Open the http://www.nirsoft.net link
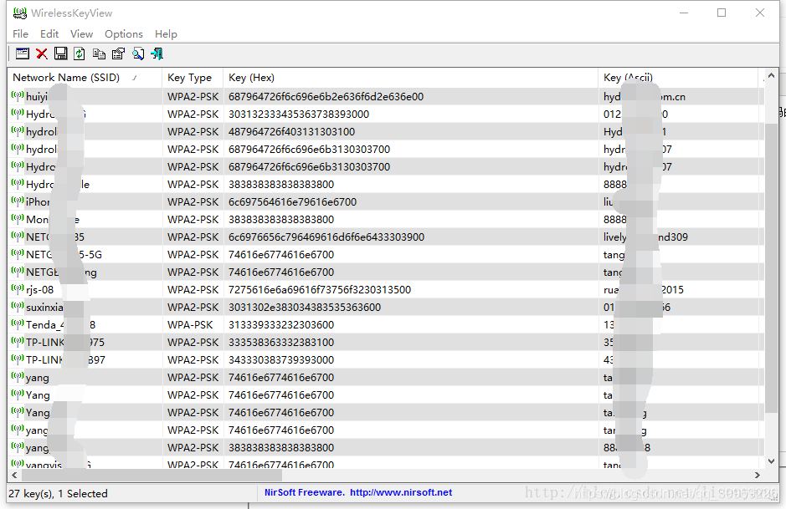This screenshot has width=786, height=509. (401, 492)
